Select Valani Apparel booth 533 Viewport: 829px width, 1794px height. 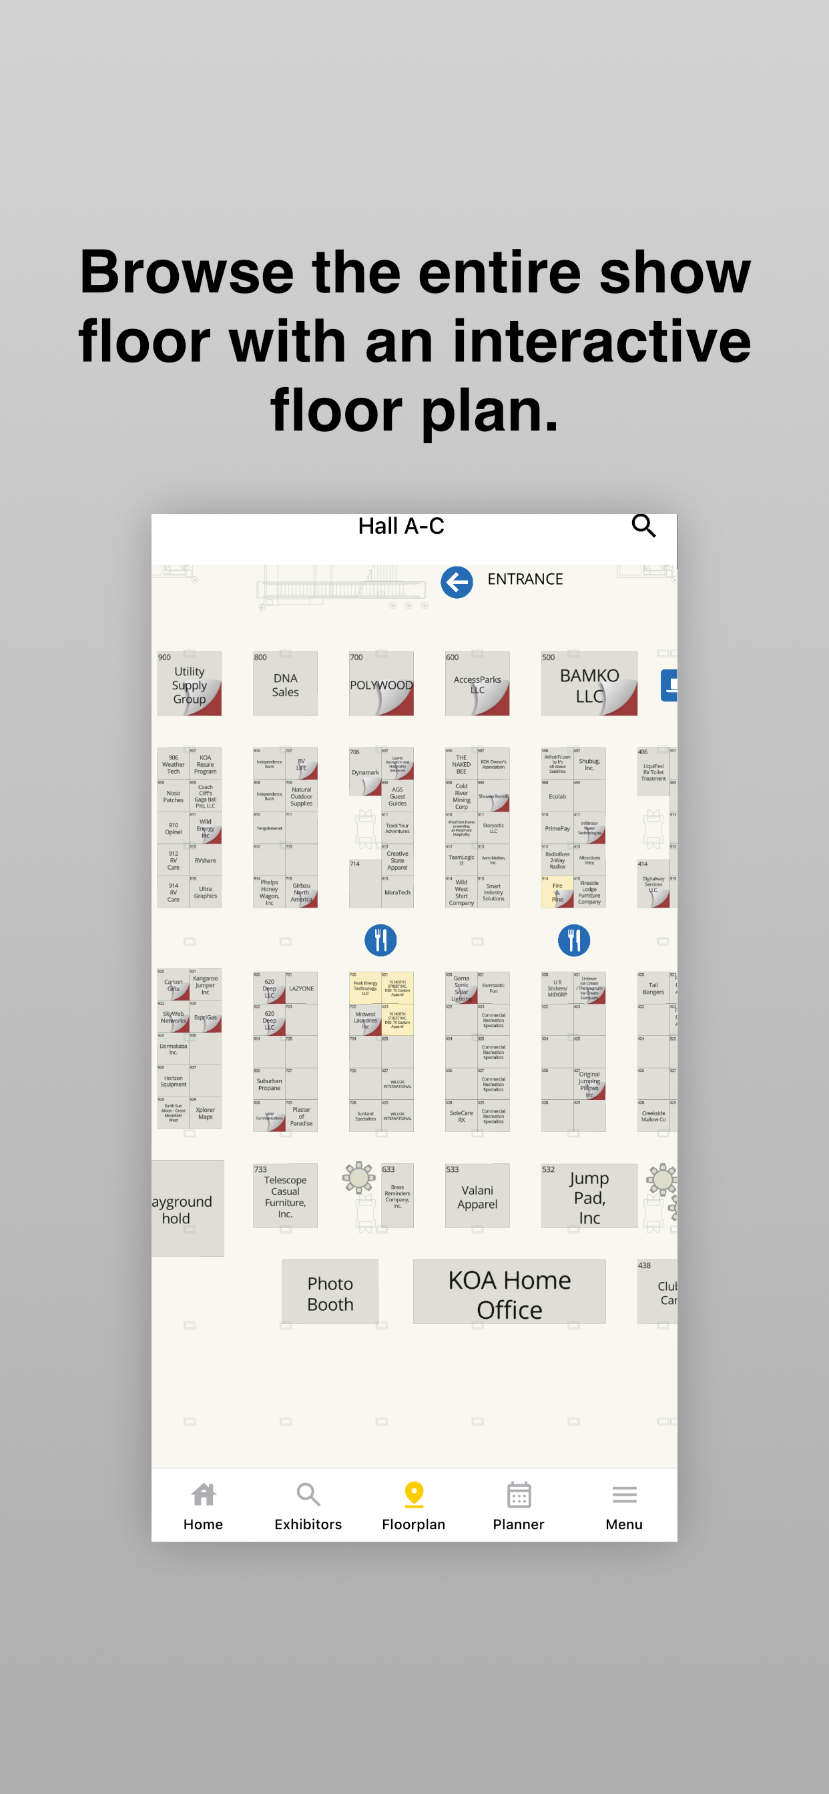(x=477, y=1196)
